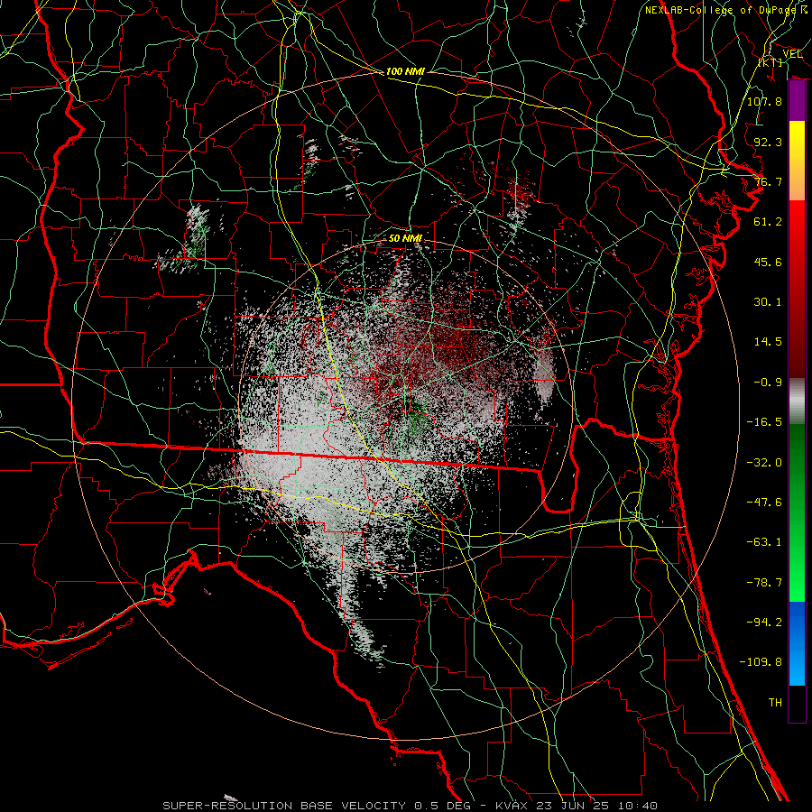Click the 107.8 value on velocity scale
Image resolution: width=812 pixels, height=812 pixels.
764,101
